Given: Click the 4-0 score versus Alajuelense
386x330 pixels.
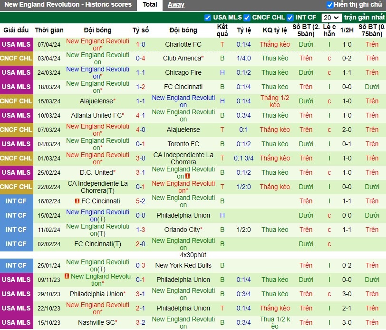Looking at the screenshot, I should (x=141, y=130).
